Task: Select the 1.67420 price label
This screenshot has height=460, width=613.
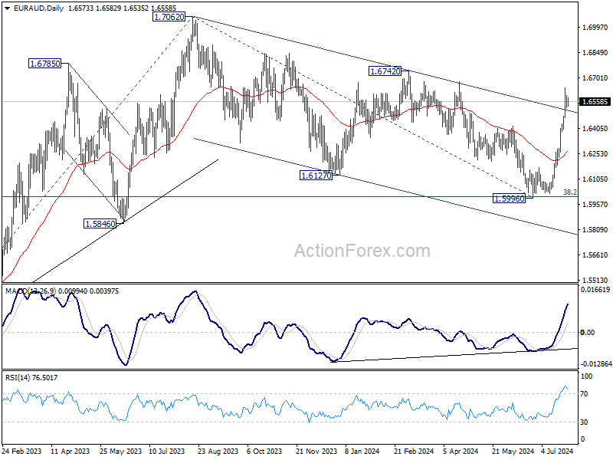Action: 385,71
